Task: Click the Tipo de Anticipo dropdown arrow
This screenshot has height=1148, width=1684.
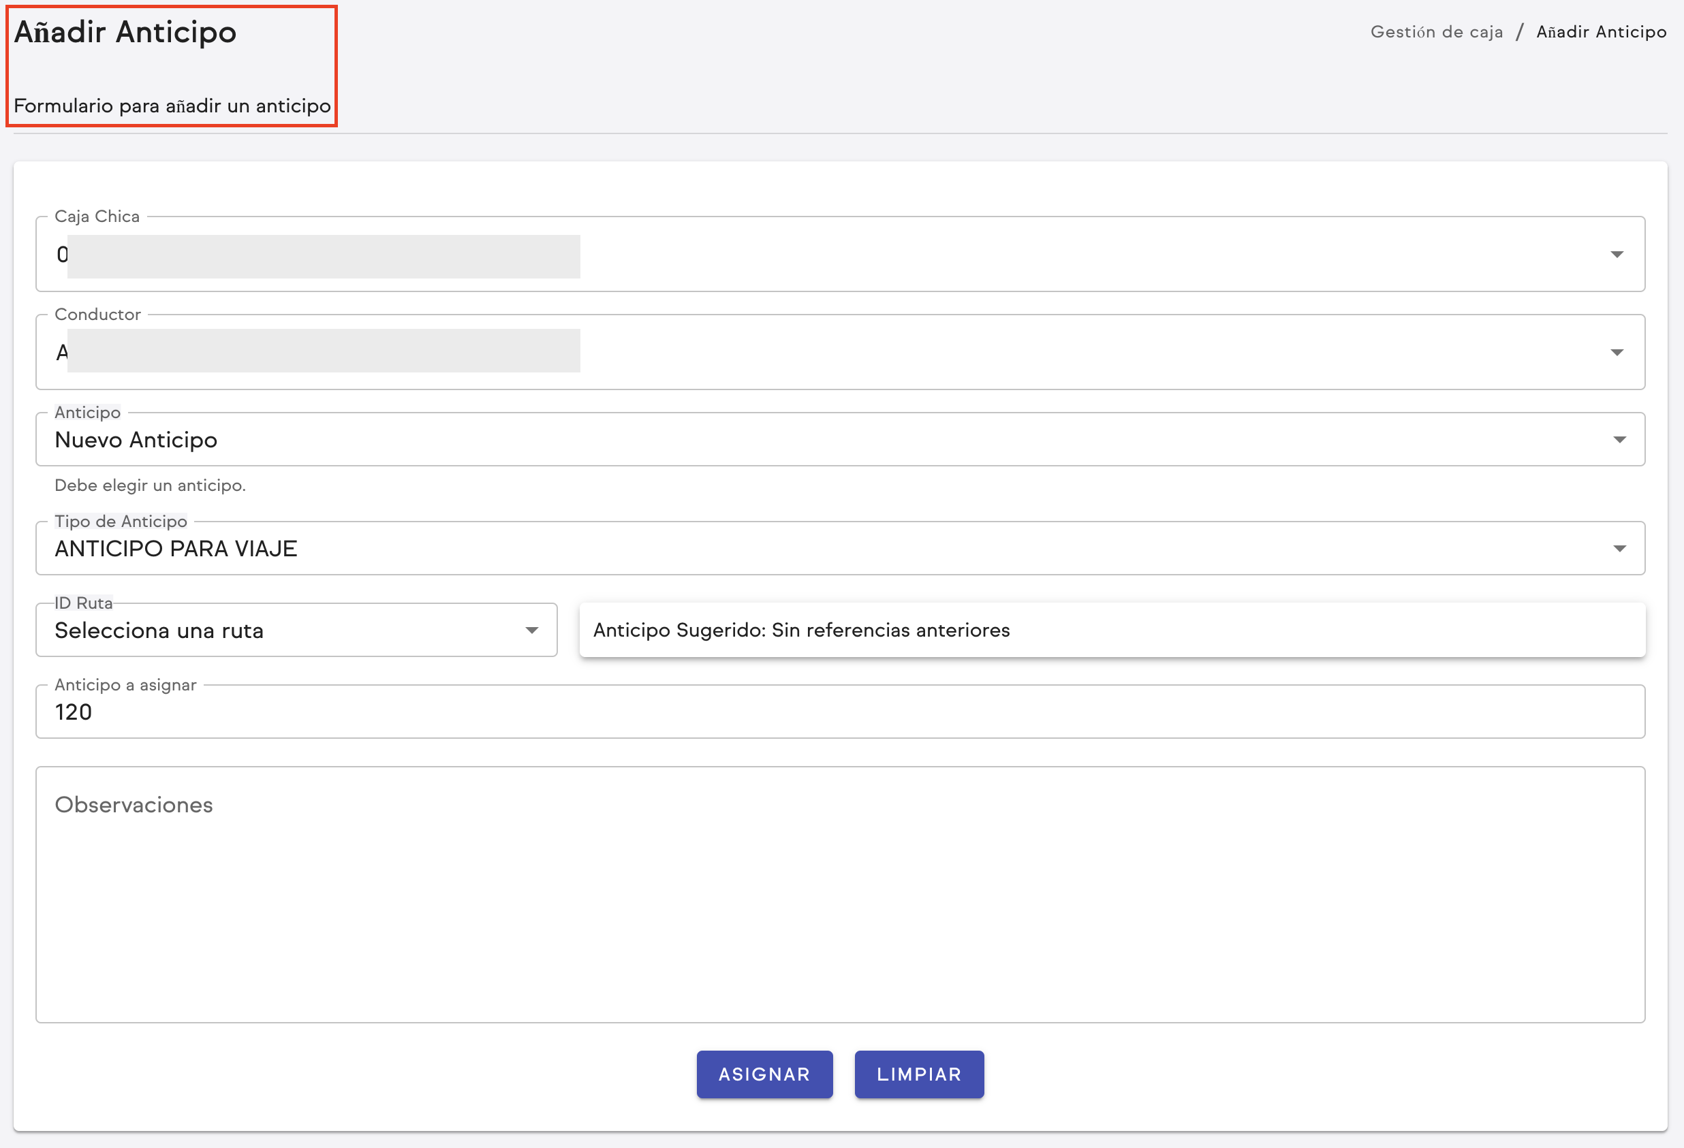Action: (1619, 548)
